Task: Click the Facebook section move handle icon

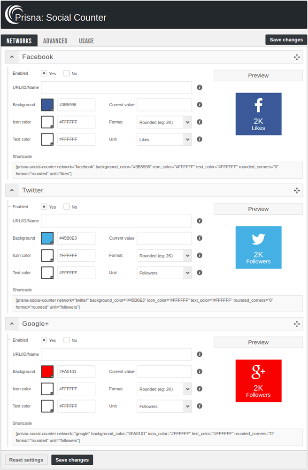Action: pyautogui.click(x=297, y=57)
